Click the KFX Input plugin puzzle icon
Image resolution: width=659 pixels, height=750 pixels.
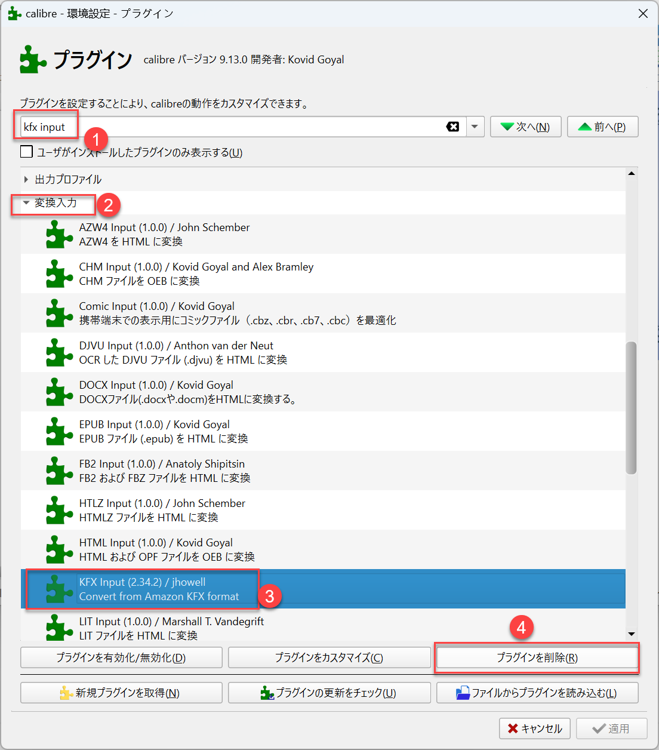59,589
